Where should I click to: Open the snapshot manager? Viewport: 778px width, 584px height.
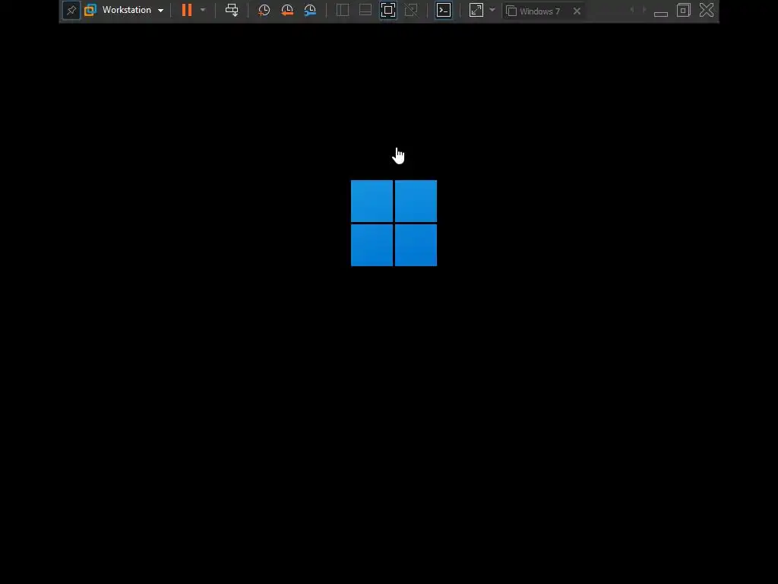coord(310,10)
